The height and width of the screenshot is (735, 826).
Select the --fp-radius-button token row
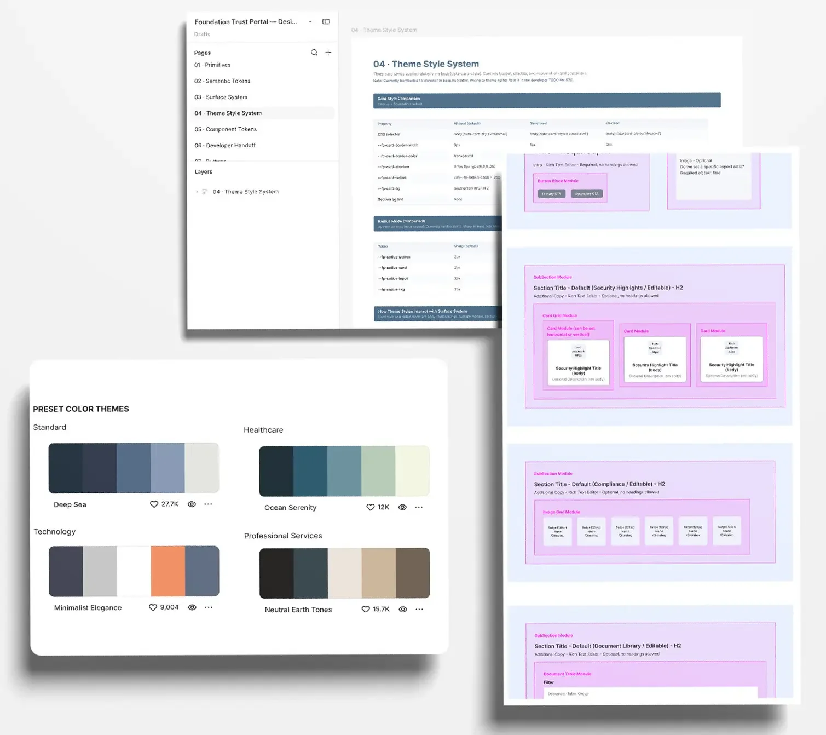coord(438,257)
